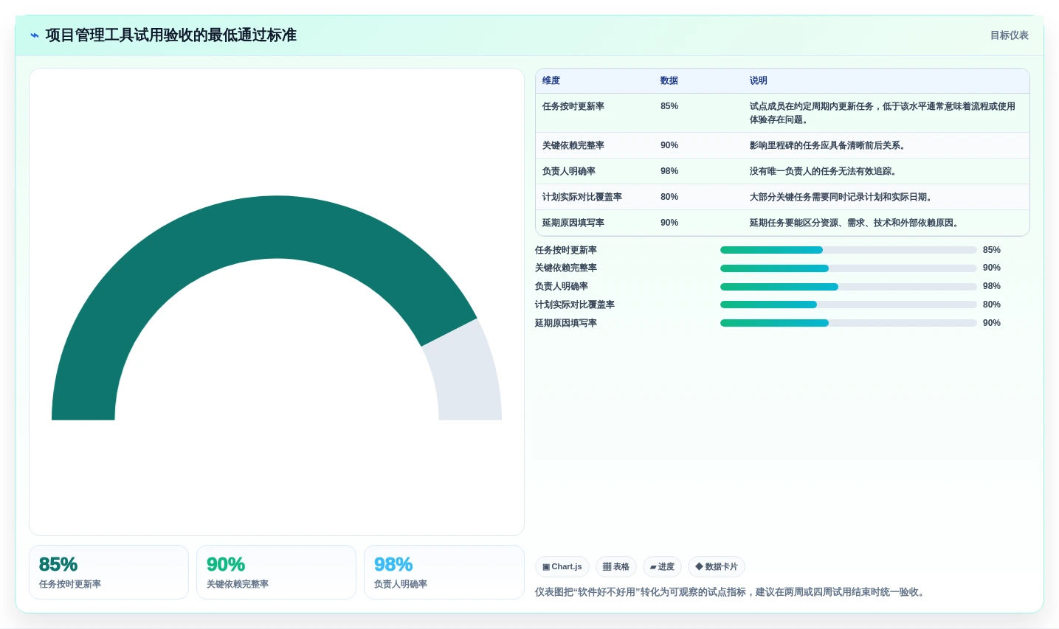The width and height of the screenshot is (1059, 629).
Task: Select 任务按时更新率 table row name
Action: pyautogui.click(x=573, y=106)
